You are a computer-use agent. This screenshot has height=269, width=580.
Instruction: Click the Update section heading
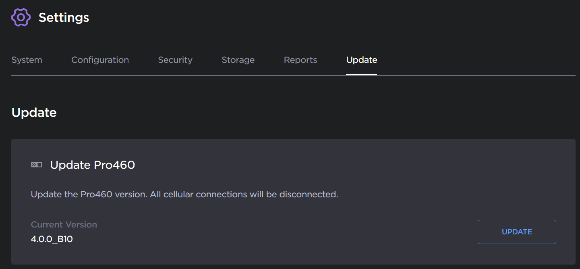pyautogui.click(x=34, y=112)
